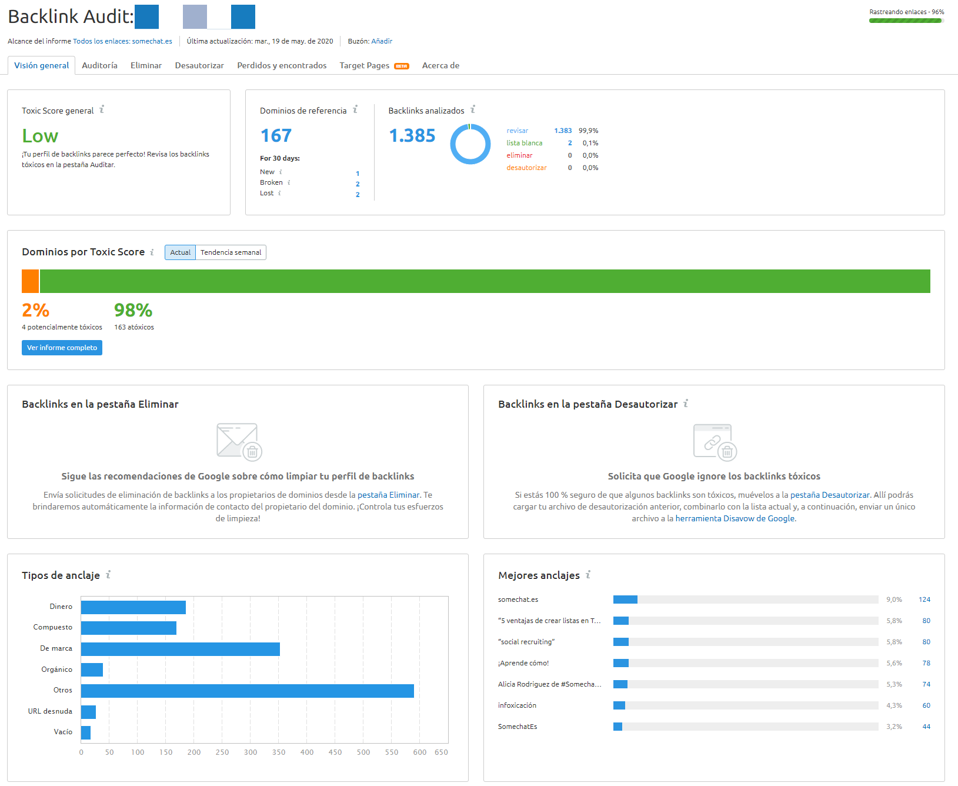The height and width of the screenshot is (786, 958).
Task: Click the lista blanca label
Action: tap(525, 143)
